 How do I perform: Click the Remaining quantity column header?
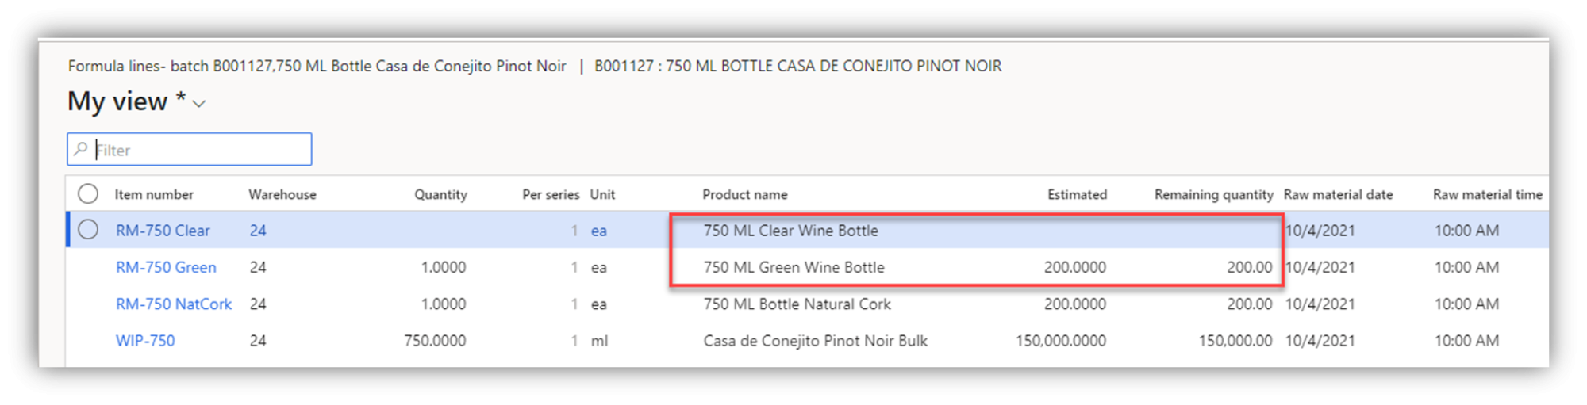click(1213, 194)
